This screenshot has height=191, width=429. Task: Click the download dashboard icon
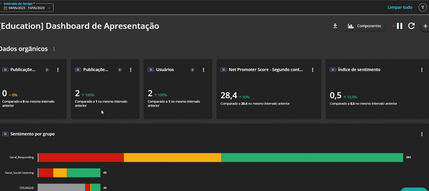coord(335,26)
